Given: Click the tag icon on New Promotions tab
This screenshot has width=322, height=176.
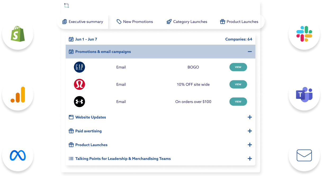Looking at the screenshot, I should pyautogui.click(x=119, y=22).
